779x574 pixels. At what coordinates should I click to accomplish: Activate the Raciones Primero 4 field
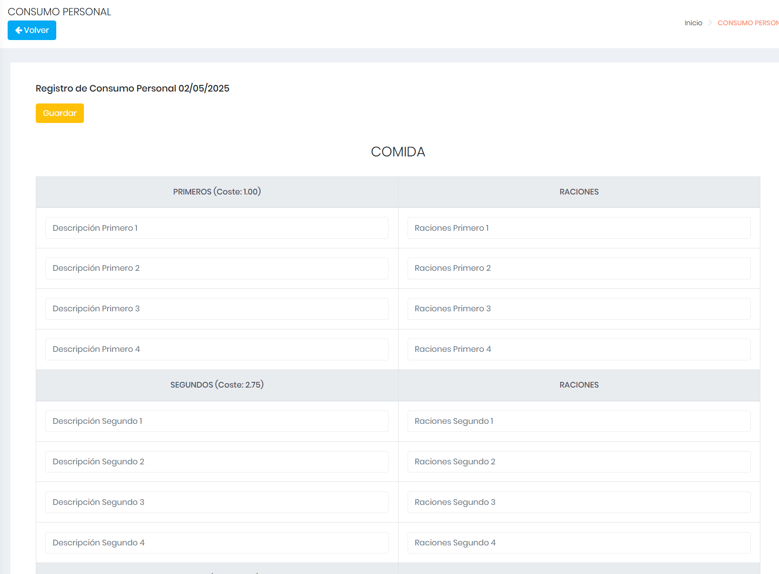[x=579, y=349]
